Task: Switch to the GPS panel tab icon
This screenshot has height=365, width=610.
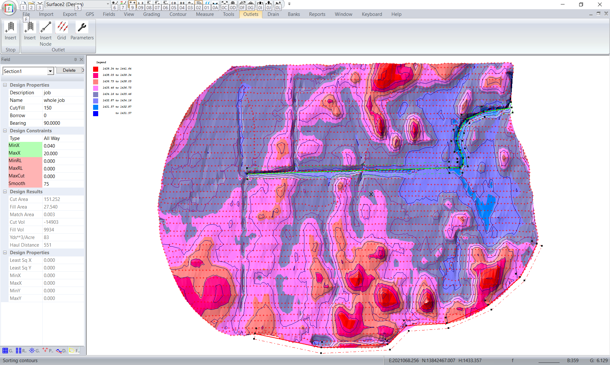Action: coord(34,351)
